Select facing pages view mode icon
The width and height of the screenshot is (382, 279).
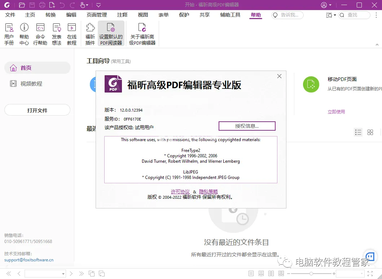(271, 274)
